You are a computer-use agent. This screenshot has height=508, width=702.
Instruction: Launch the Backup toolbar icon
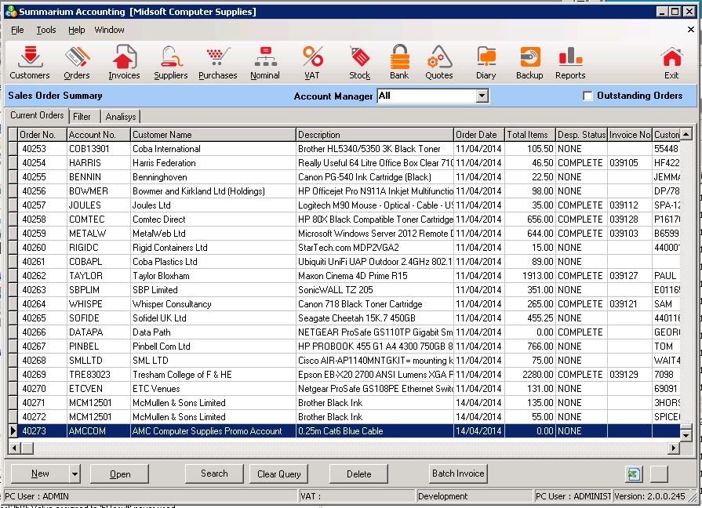coord(529,63)
